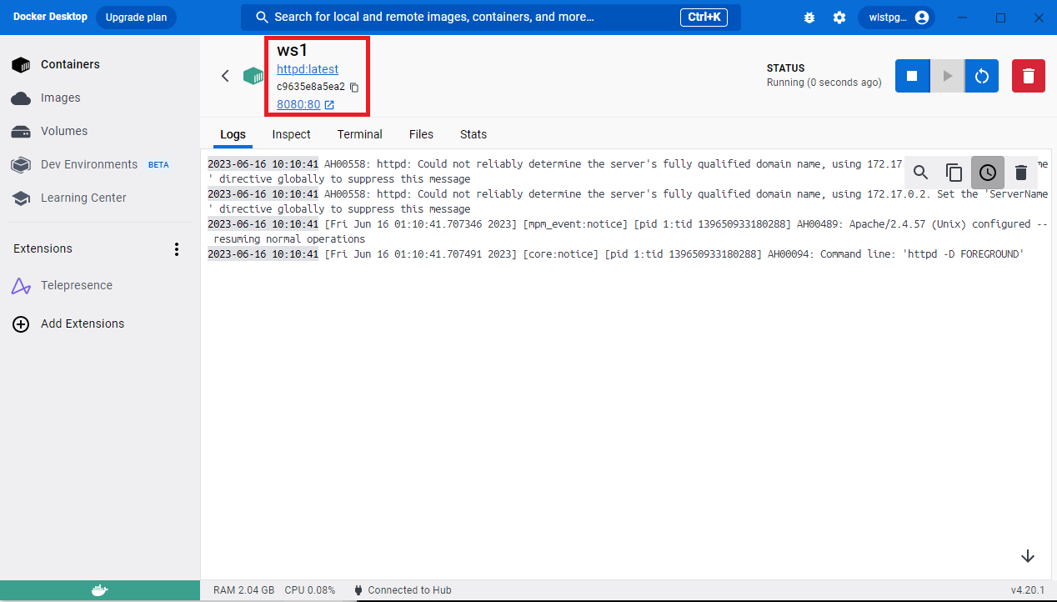1057x602 pixels.
Task: Copy container ID c9635e8a5ea2
Action: click(354, 87)
